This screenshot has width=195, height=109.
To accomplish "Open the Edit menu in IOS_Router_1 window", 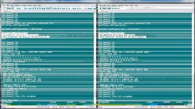I will [8, 5].
